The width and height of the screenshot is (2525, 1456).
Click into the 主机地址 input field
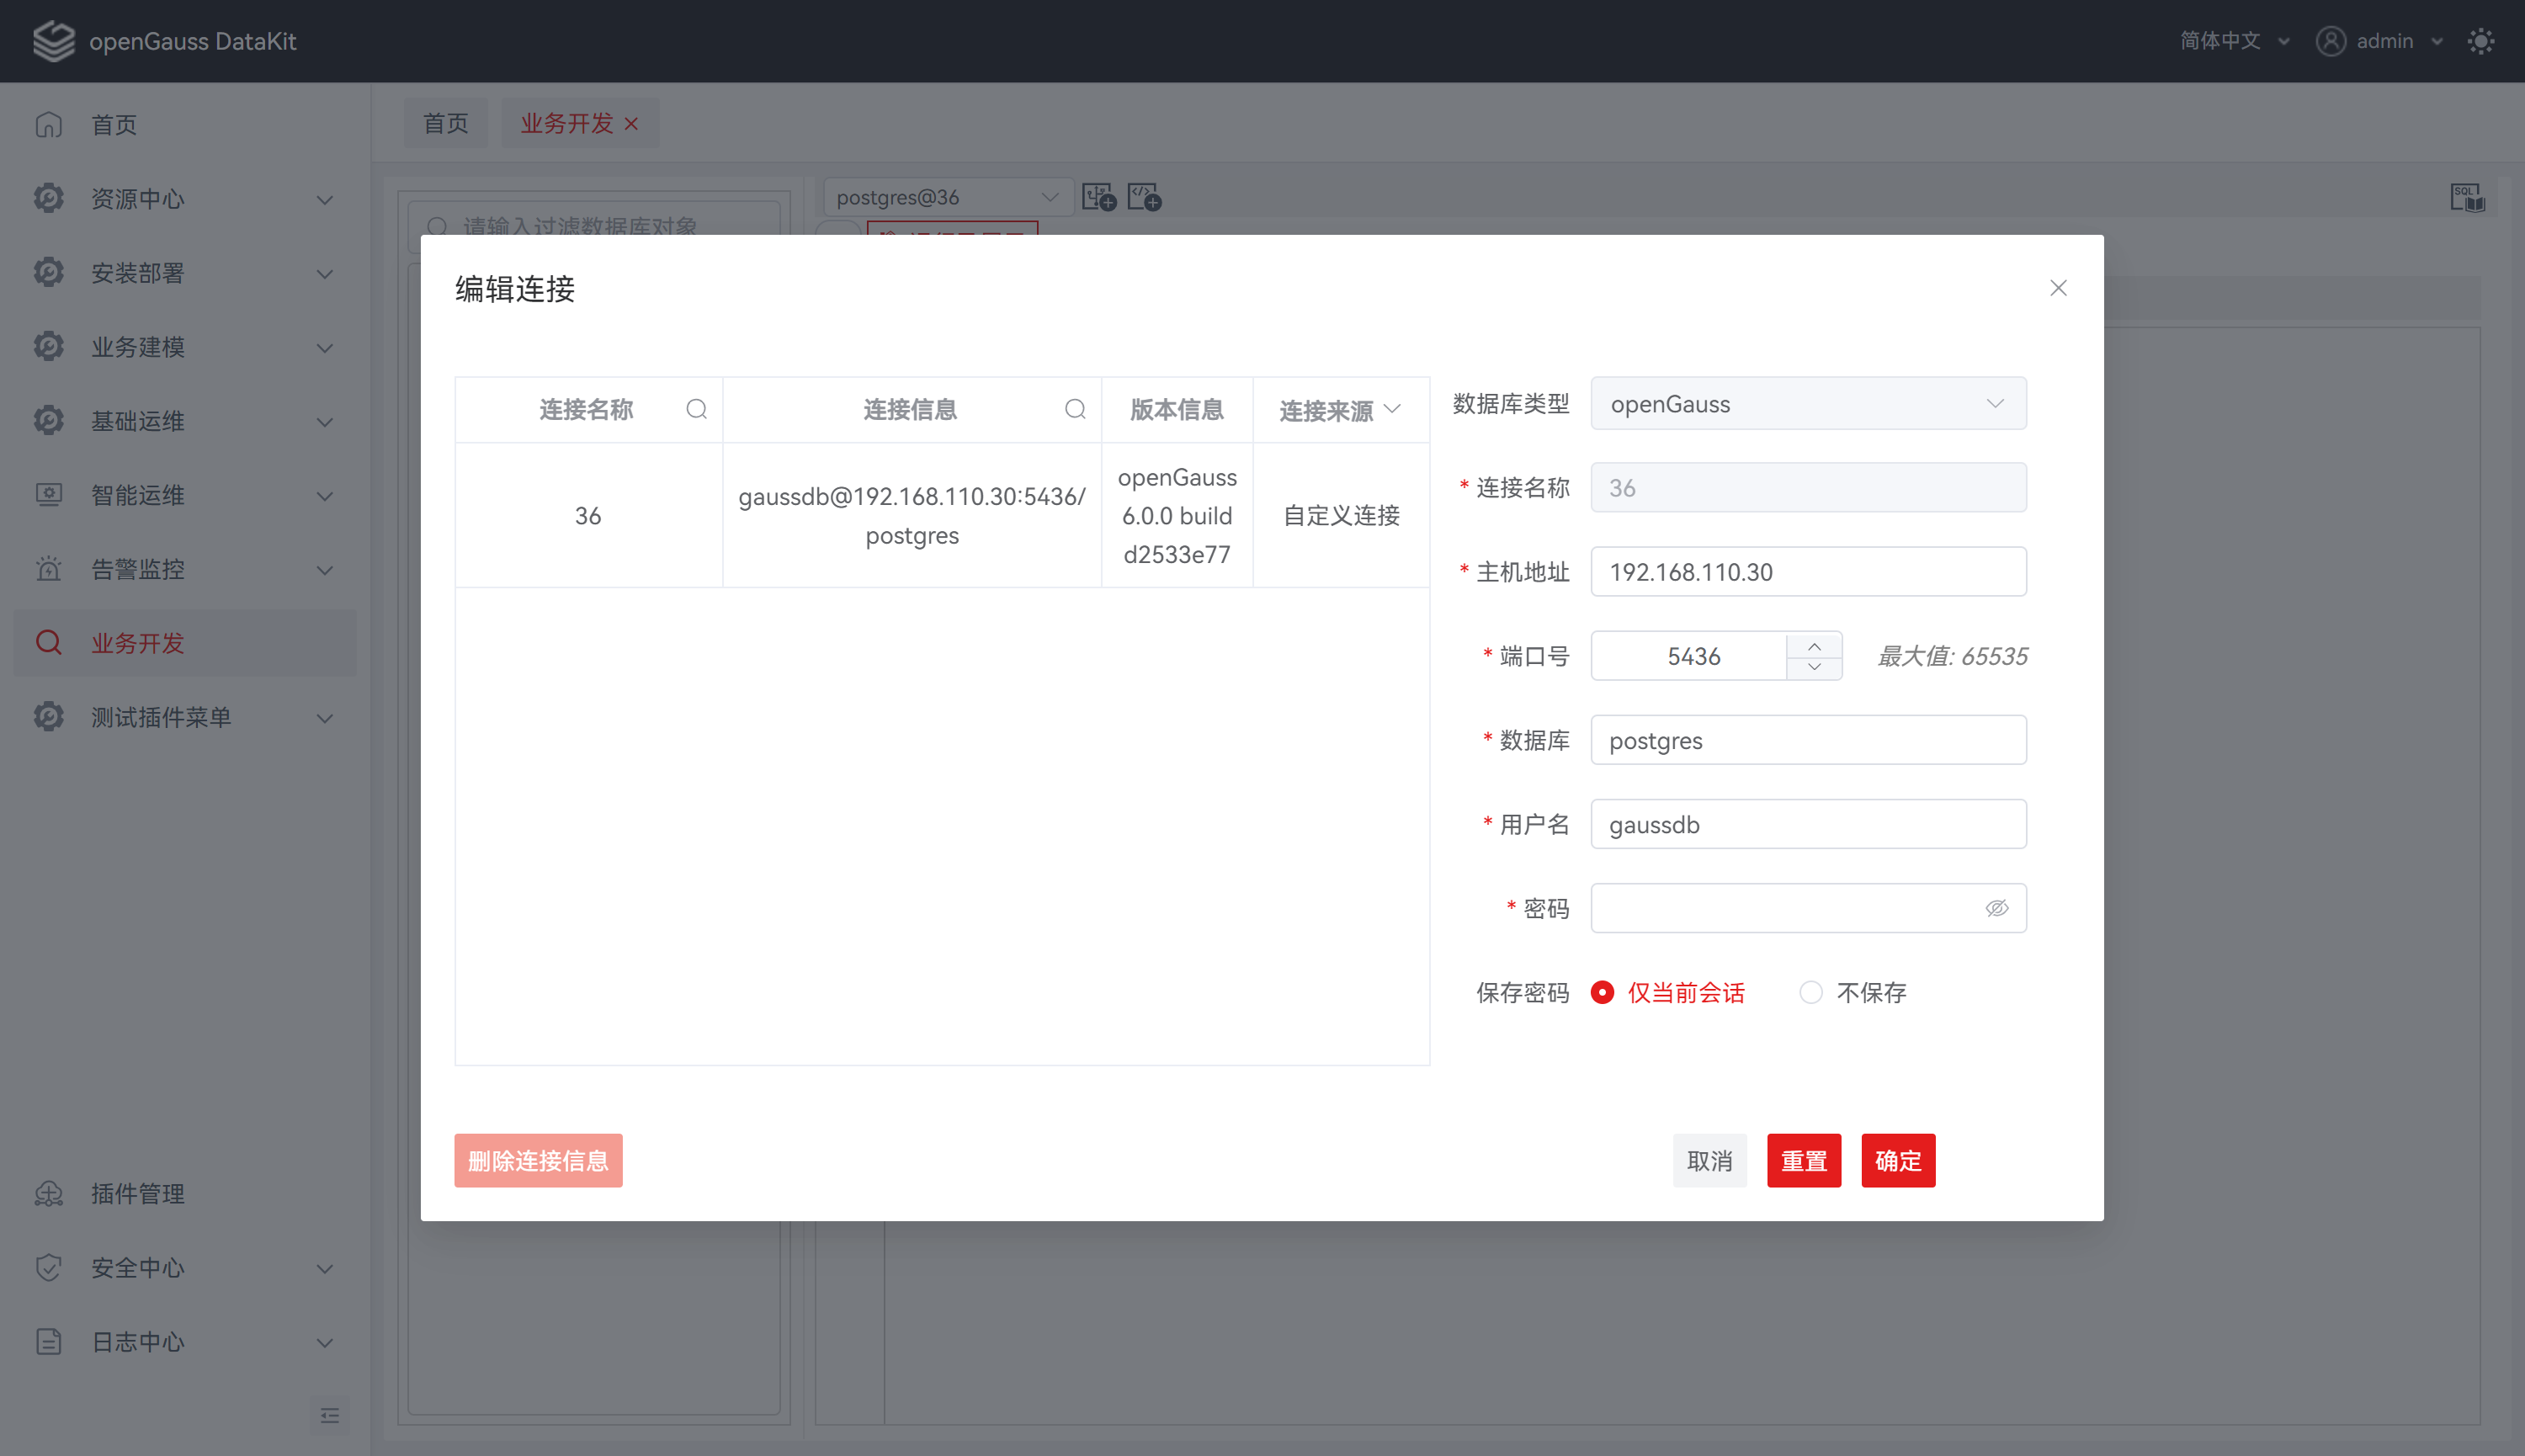pos(1808,572)
